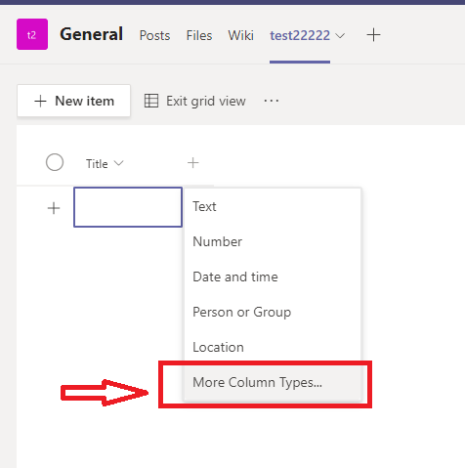This screenshot has height=468, width=465.
Task: Select Person or Group column type
Action: click(x=273, y=312)
